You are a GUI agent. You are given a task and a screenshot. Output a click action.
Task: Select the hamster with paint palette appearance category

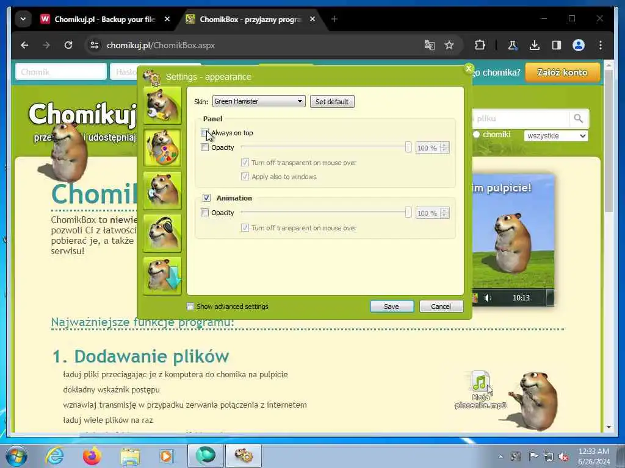[x=162, y=148]
